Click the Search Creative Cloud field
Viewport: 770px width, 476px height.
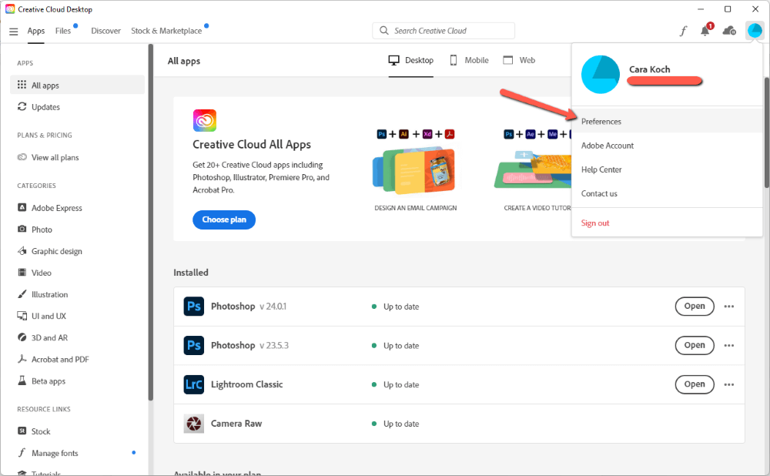pyautogui.click(x=444, y=31)
